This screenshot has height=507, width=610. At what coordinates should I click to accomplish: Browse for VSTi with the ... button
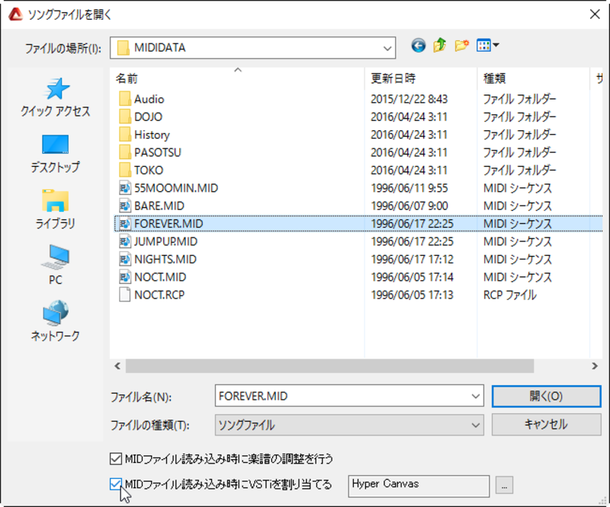[504, 485]
